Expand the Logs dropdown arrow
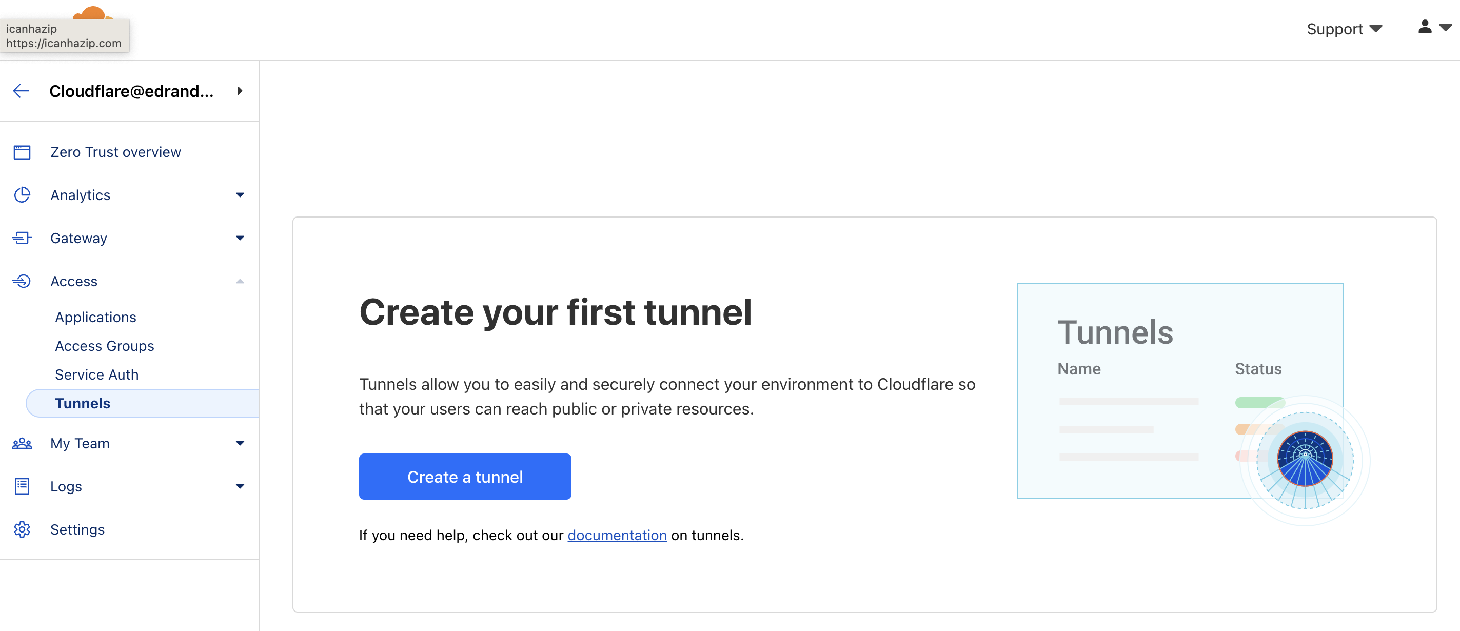Image resolution: width=1460 pixels, height=631 pixels. click(x=240, y=486)
